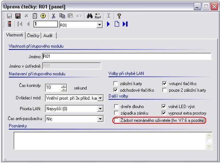The image size is (220, 163).
Task: Click the scissors cut icon
Action: pyautogui.click(x=53, y=16)
